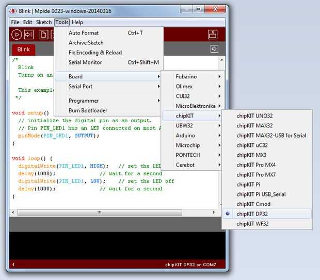Expand the Serial Port submenu
Image resolution: width=320 pixels, height=280 pixels.
[108, 86]
